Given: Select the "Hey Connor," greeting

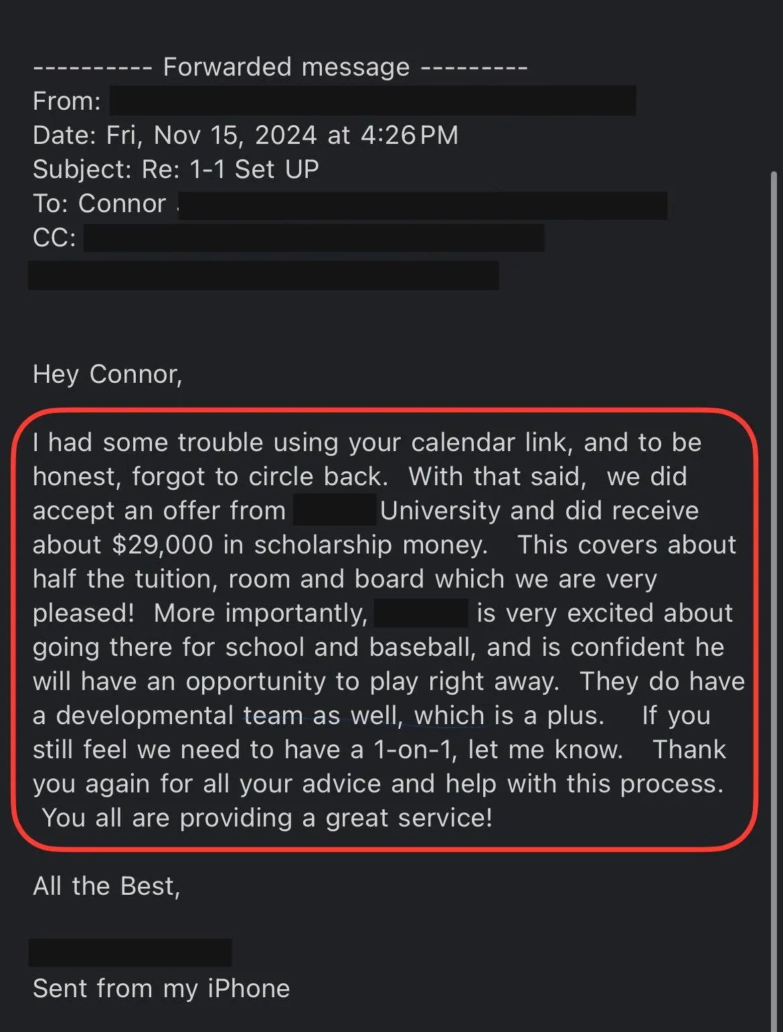Looking at the screenshot, I should [108, 374].
